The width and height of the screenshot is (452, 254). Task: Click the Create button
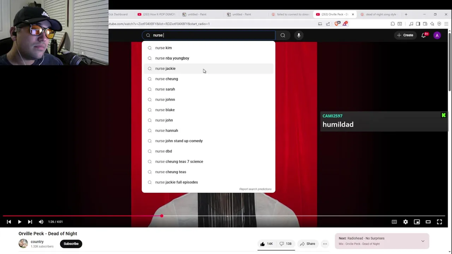tap(405, 35)
